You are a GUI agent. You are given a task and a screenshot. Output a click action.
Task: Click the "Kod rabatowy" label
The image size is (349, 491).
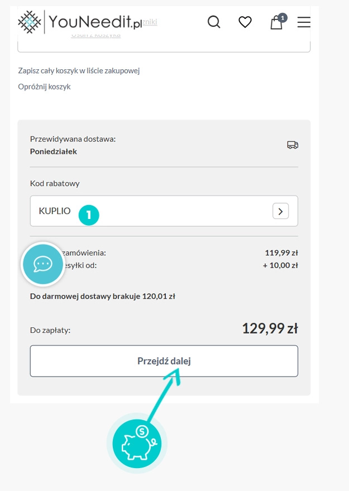(55, 183)
